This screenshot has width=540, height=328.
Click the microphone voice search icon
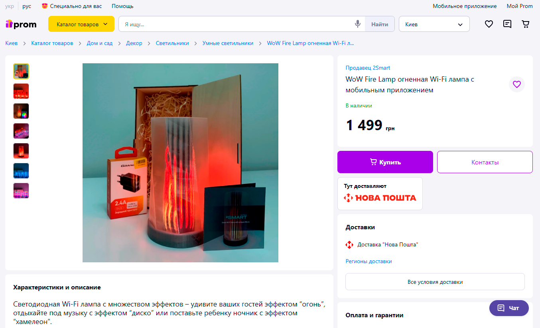[358, 24]
